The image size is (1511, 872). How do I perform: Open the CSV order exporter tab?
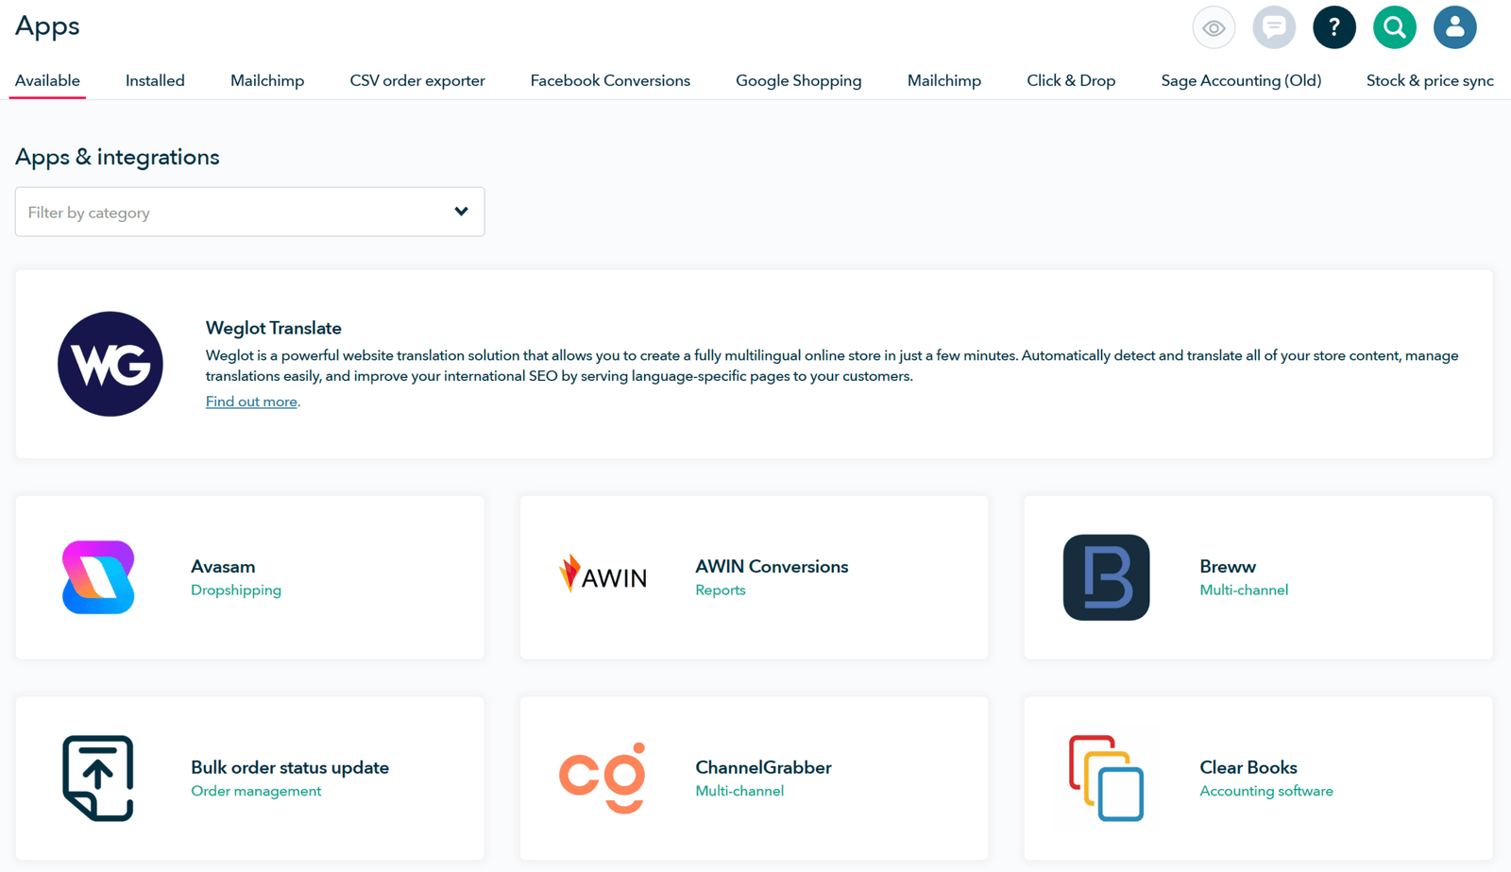tap(417, 80)
